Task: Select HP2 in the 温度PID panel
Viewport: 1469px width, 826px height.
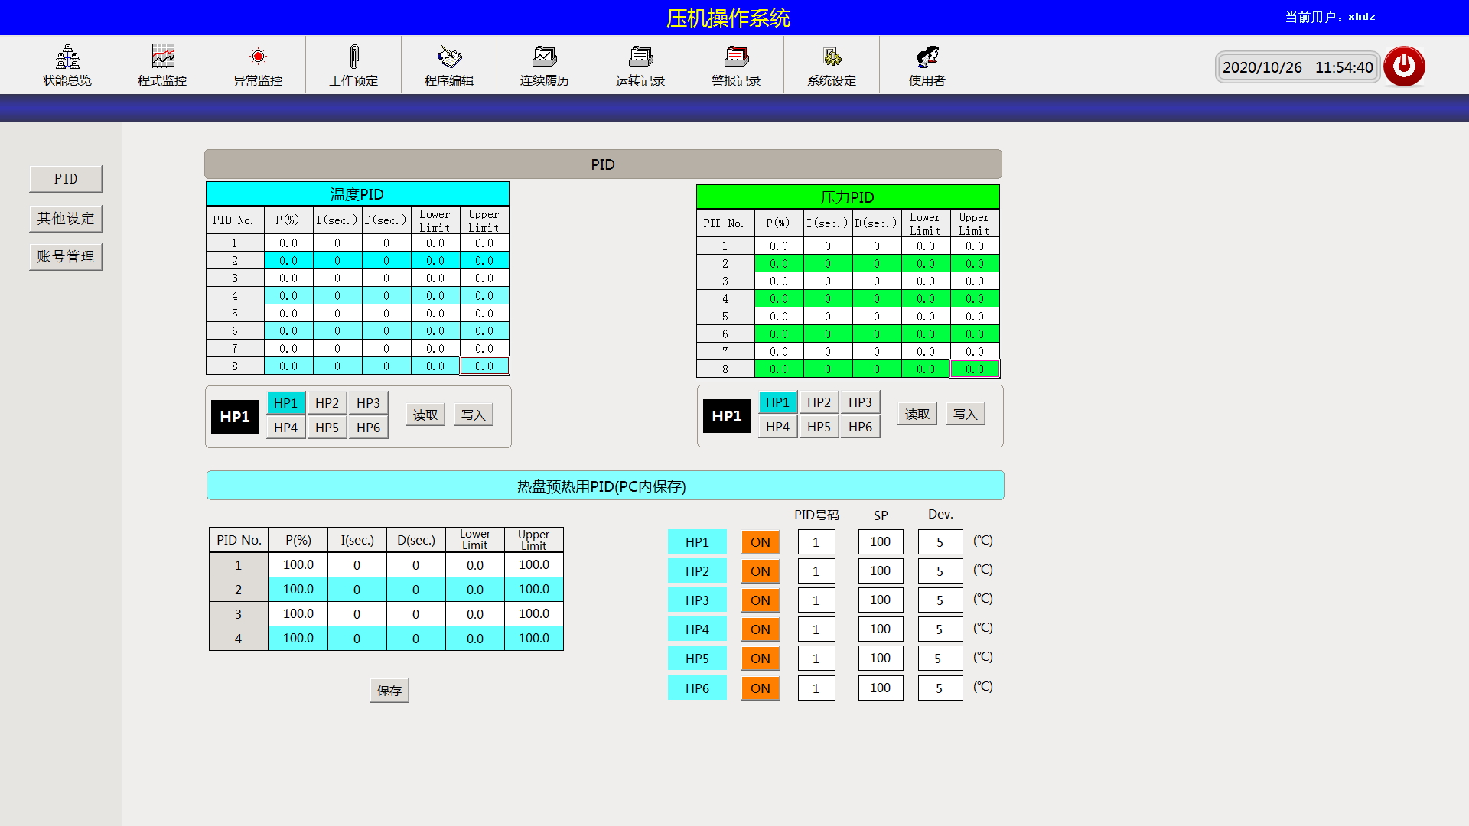Action: 327,403
